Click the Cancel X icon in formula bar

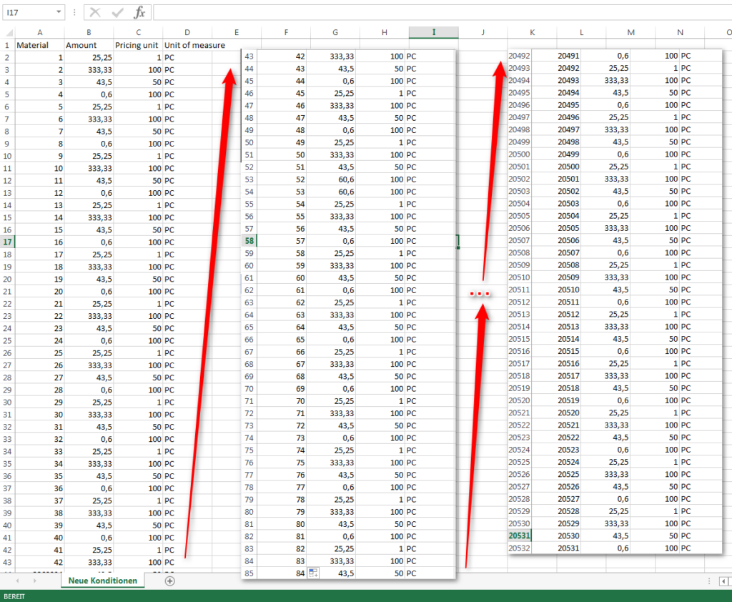(95, 13)
